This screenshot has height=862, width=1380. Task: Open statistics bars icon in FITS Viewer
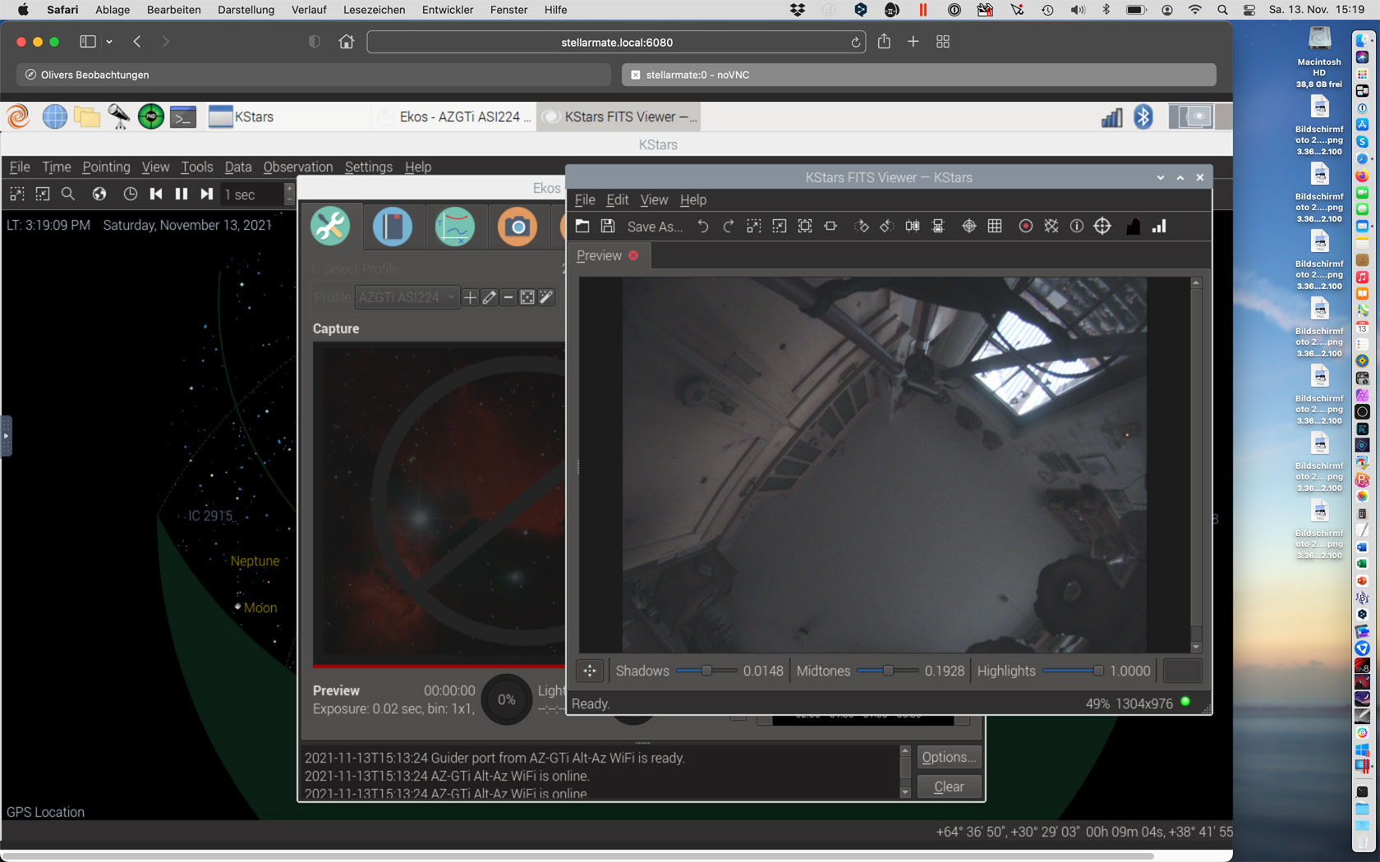pos(1159,226)
